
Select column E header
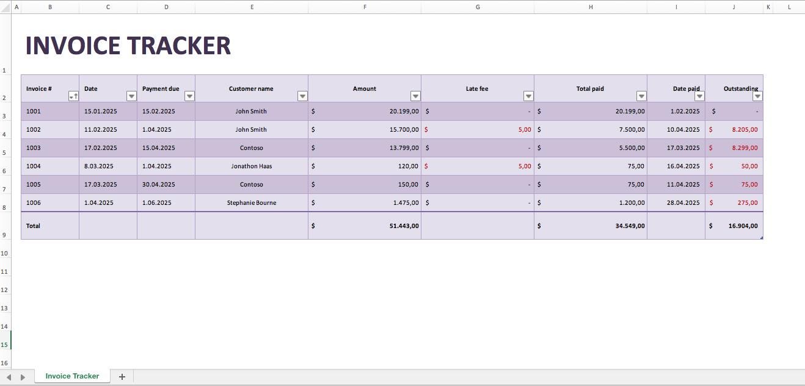[x=252, y=7]
